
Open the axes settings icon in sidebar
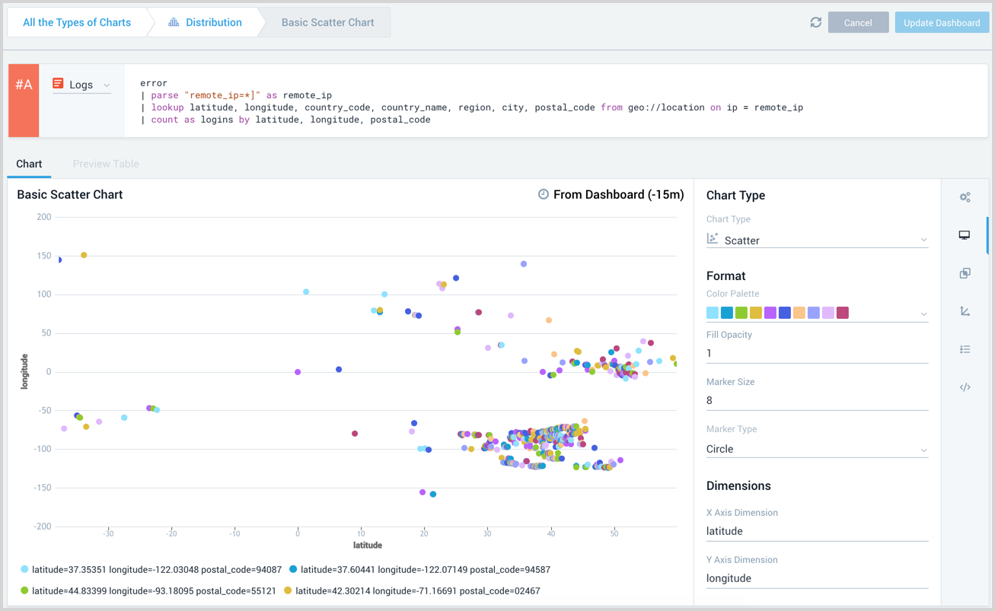click(965, 311)
